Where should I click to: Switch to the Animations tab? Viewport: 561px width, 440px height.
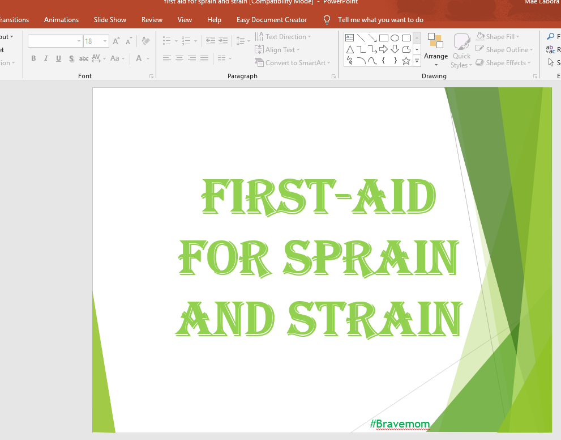tap(61, 20)
